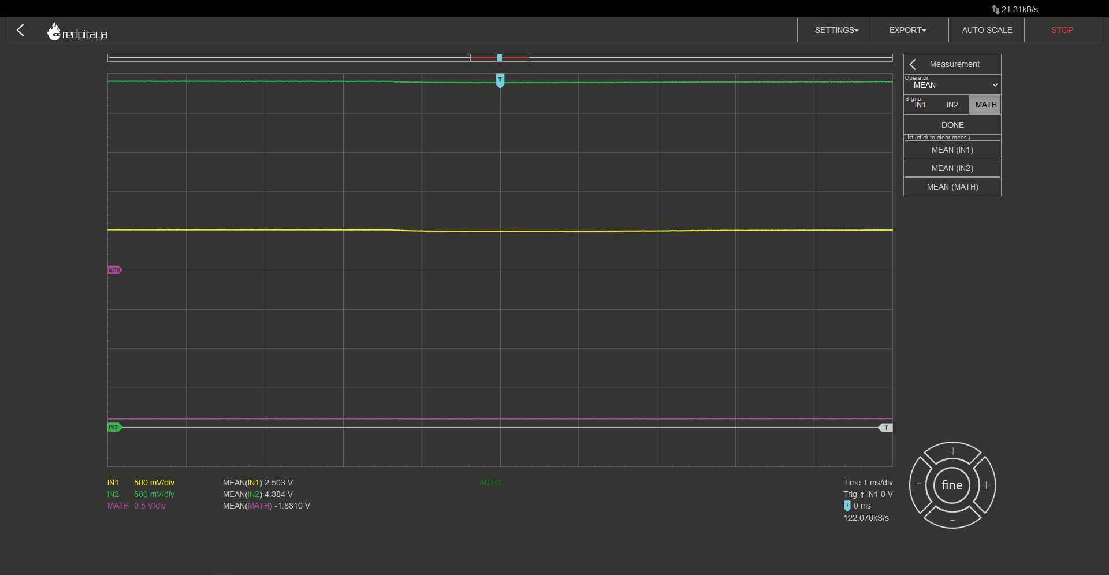This screenshot has height=575, width=1109.
Task: Click the plus at right of jog wheel
Action: click(x=987, y=485)
